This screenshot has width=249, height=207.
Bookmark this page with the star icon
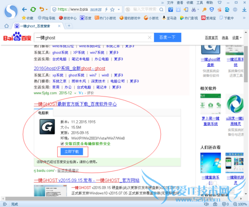click(x=113, y=9)
